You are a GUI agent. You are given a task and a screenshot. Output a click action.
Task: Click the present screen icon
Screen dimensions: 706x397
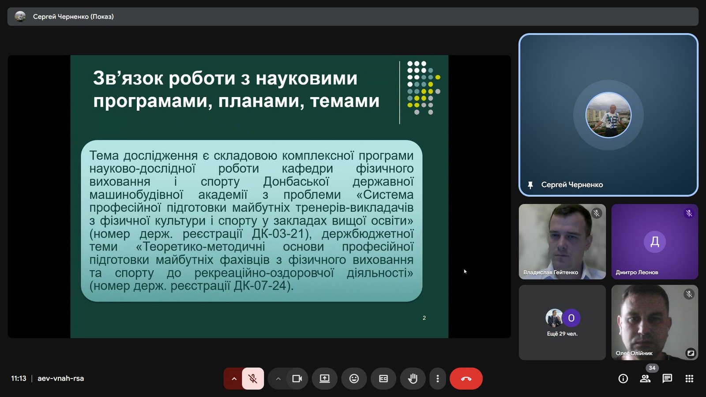tap(325, 378)
